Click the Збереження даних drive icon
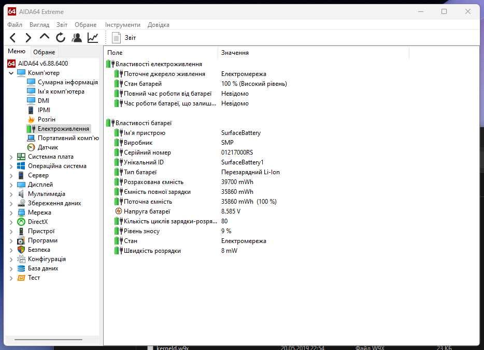Viewport: 484px width, 350px height. pyautogui.click(x=21, y=203)
